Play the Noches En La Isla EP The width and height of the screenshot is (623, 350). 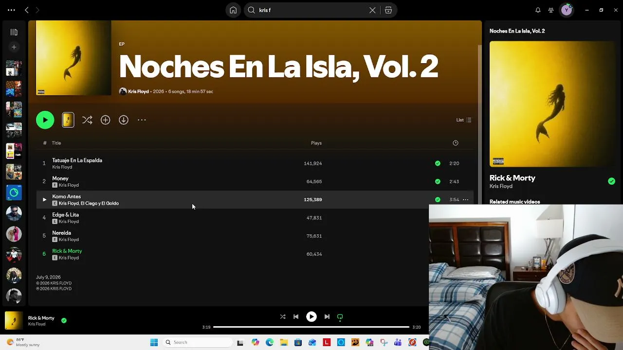pos(45,120)
